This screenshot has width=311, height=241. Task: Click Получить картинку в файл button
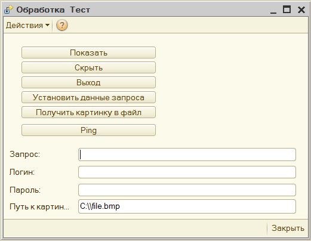88,112
